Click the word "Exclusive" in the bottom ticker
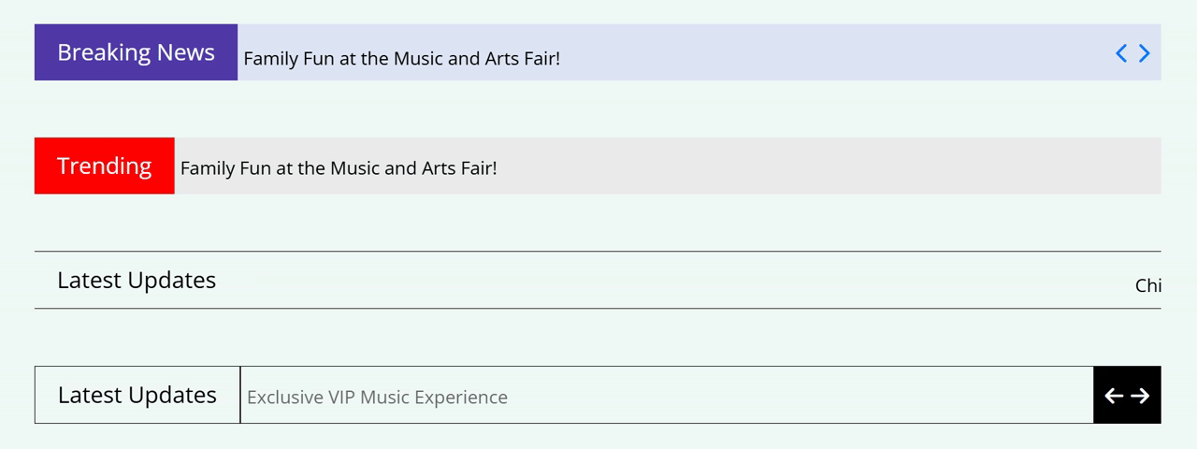Screen dimensions: 1197x449 [284, 398]
